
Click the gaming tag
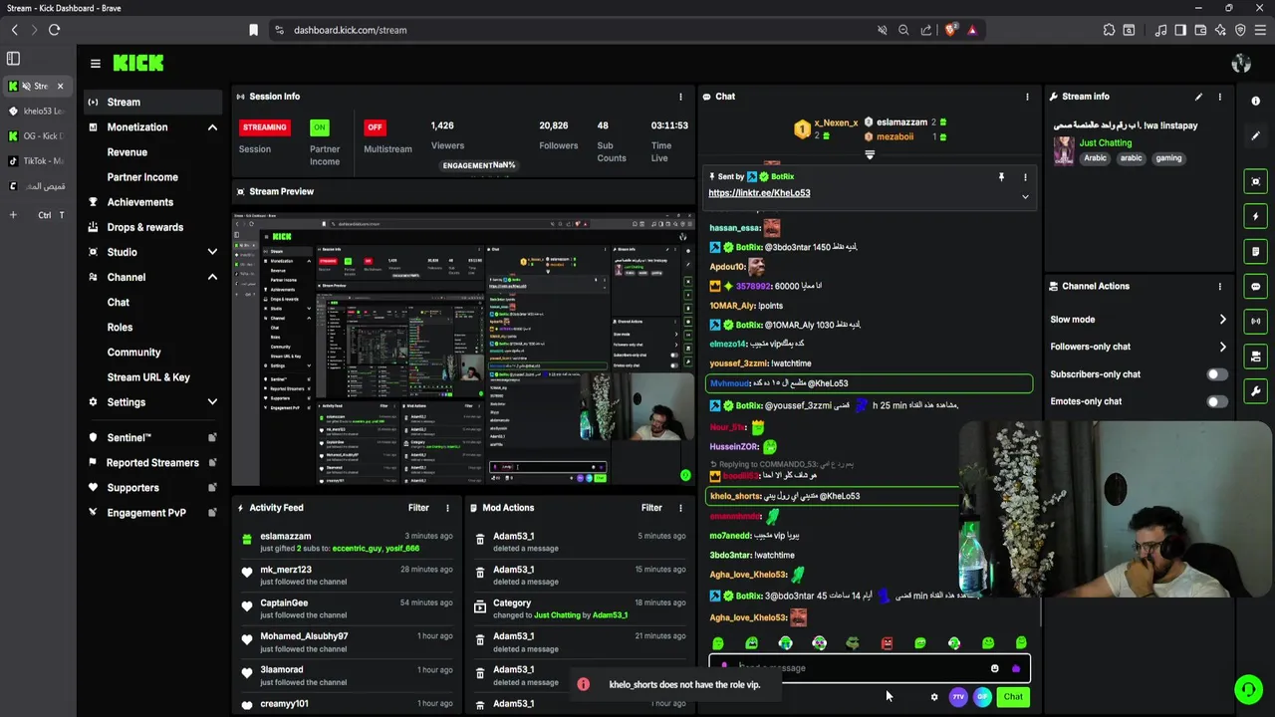click(x=1168, y=158)
